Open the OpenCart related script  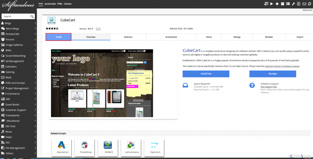(x=154, y=147)
